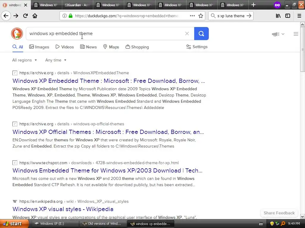305x228 pixels.
Task: Go back to previous page
Action: coord(6,16)
